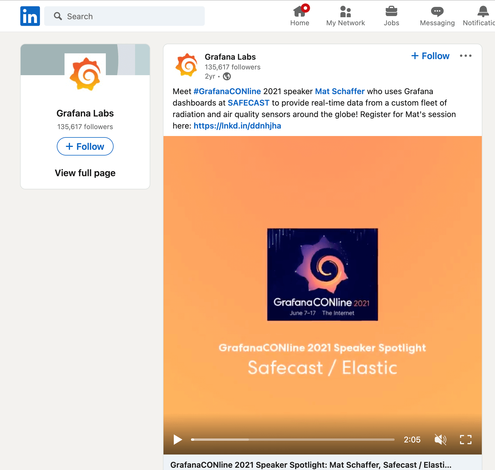Open the LinkedIn home logo
495x470 pixels.
pyautogui.click(x=30, y=16)
